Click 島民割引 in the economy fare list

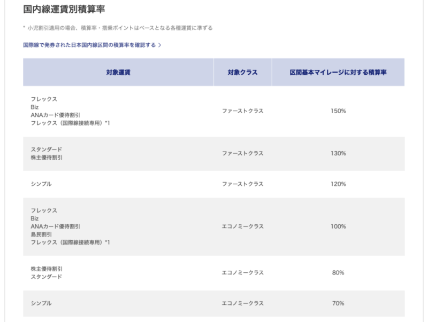[x=42, y=234]
